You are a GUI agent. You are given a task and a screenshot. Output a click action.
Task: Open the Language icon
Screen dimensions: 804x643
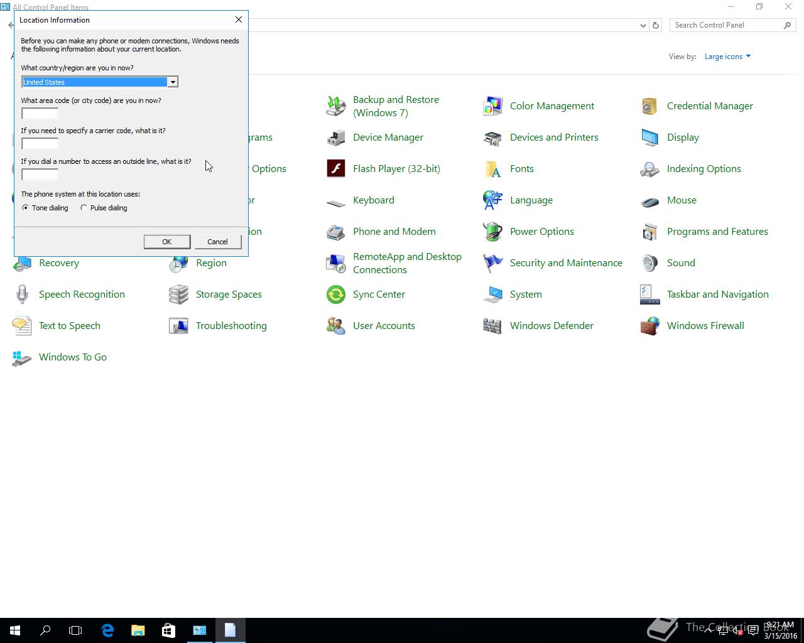(493, 200)
